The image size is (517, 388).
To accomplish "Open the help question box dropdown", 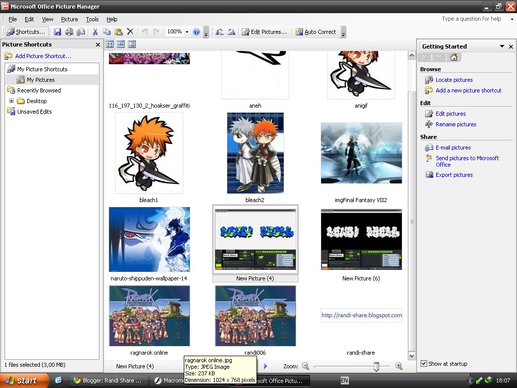I will pyautogui.click(x=512, y=19).
